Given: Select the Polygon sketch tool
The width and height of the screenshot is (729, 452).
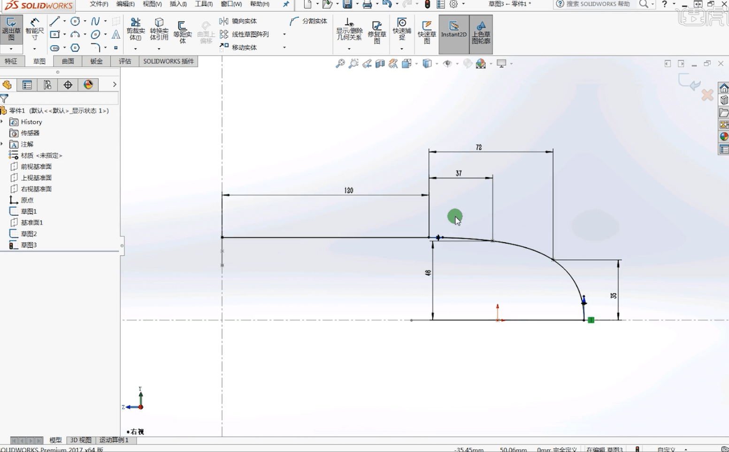Looking at the screenshot, I should click(75, 48).
